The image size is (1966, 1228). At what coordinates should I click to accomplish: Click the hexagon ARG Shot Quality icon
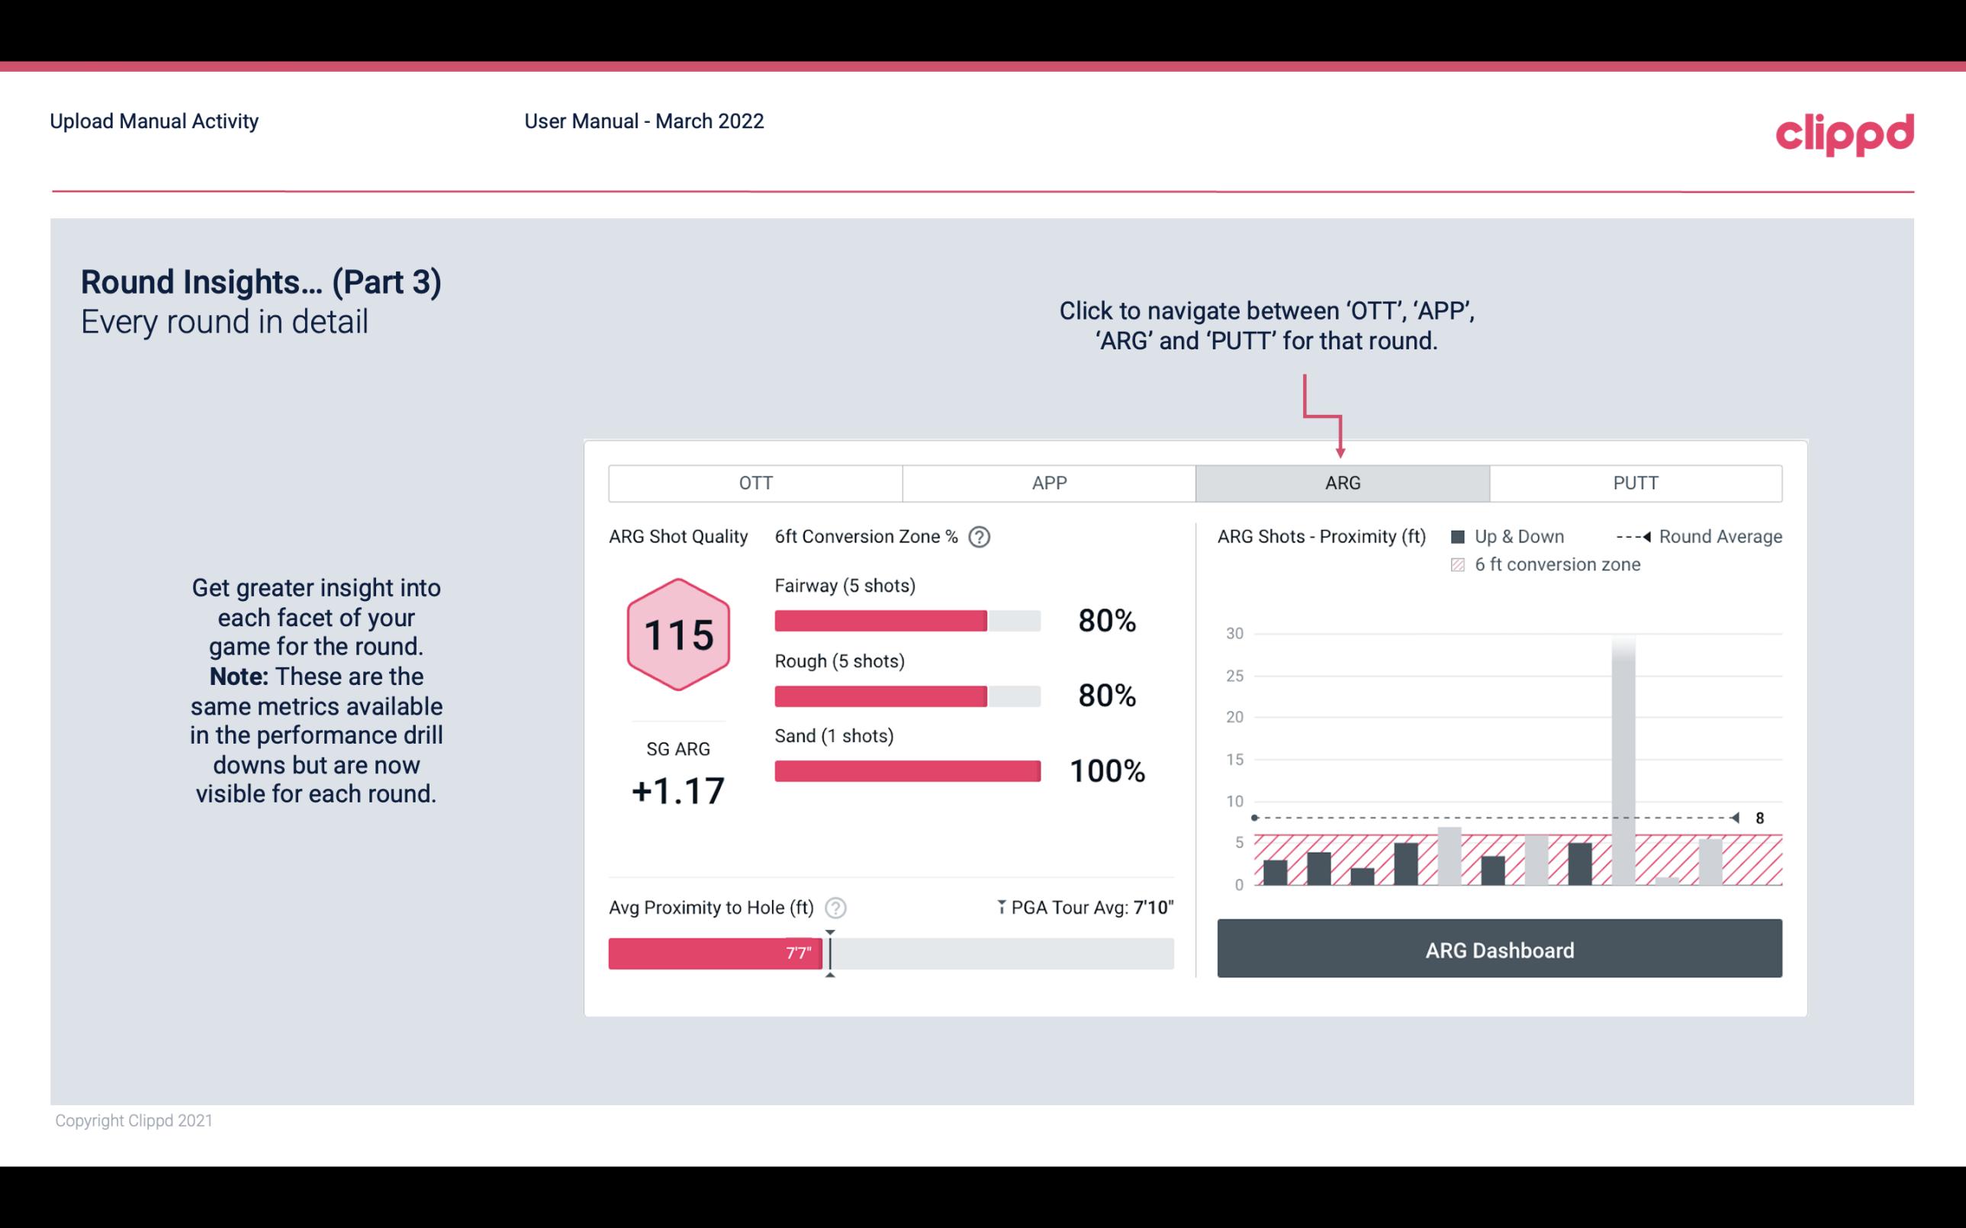coord(677,635)
